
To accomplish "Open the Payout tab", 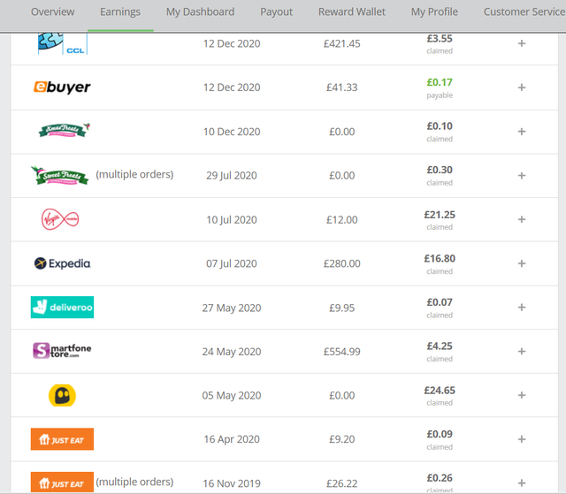I will click(x=277, y=11).
